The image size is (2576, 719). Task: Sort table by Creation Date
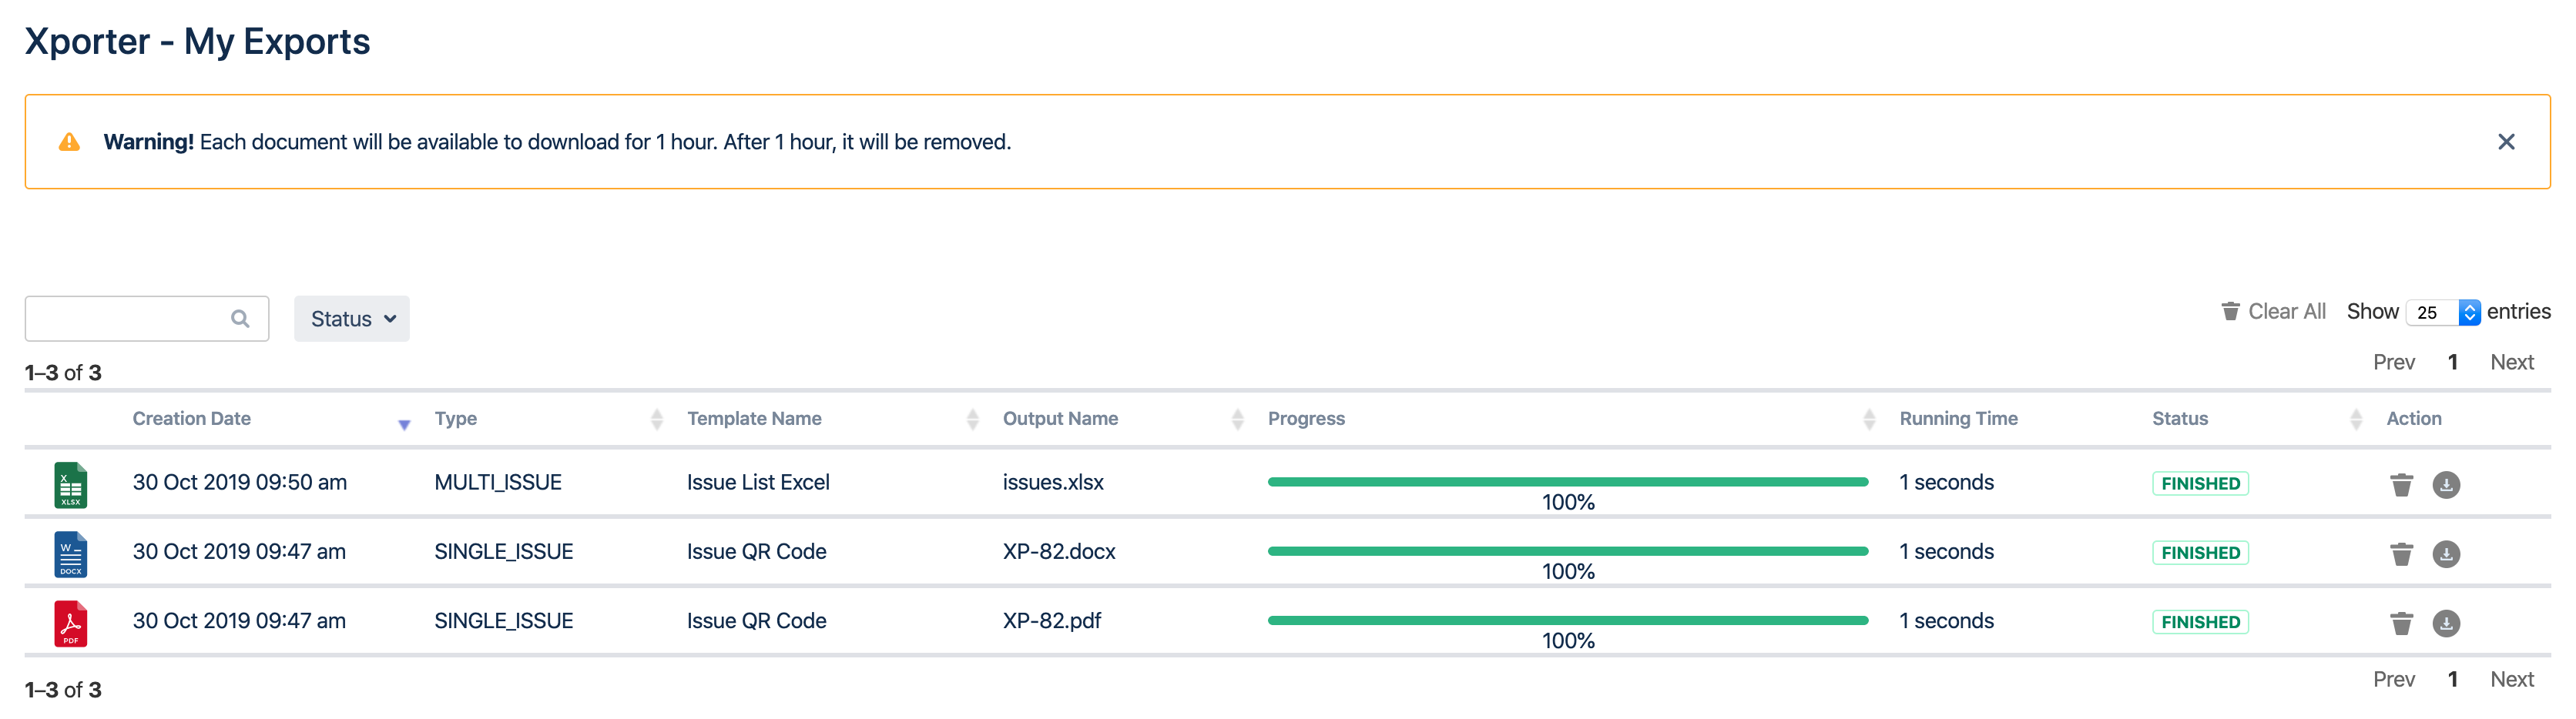[192, 419]
